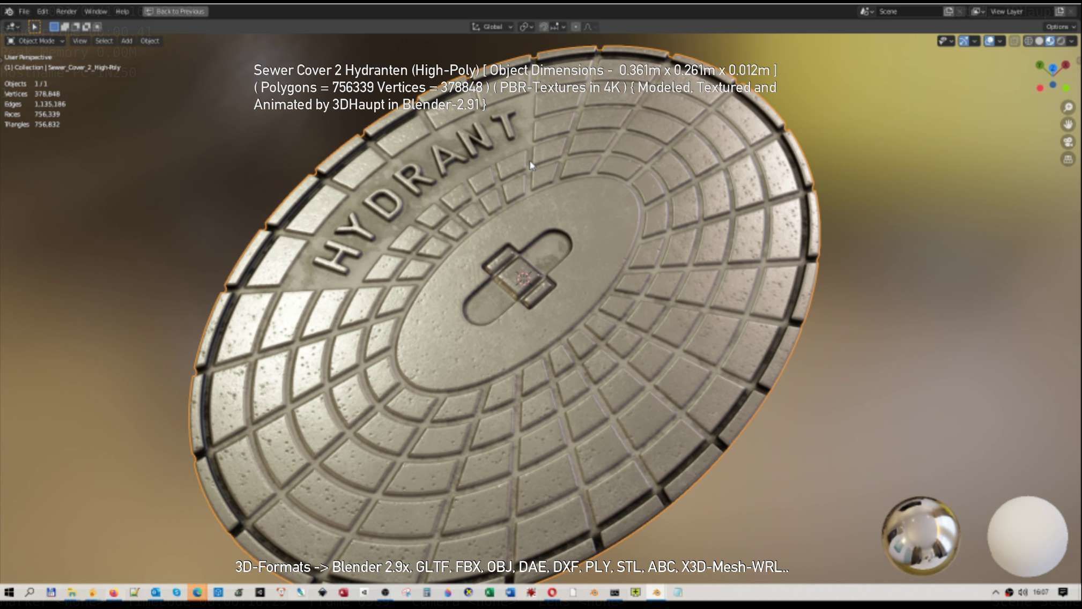Click the Scene name field
The width and height of the screenshot is (1082, 609).
pyautogui.click(x=910, y=11)
